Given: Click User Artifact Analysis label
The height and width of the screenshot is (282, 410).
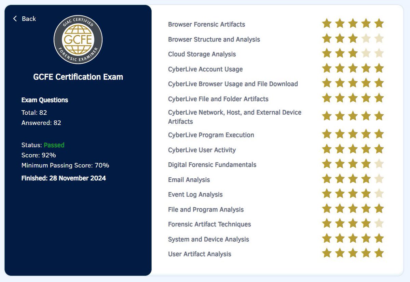Looking at the screenshot, I should pos(200,254).
